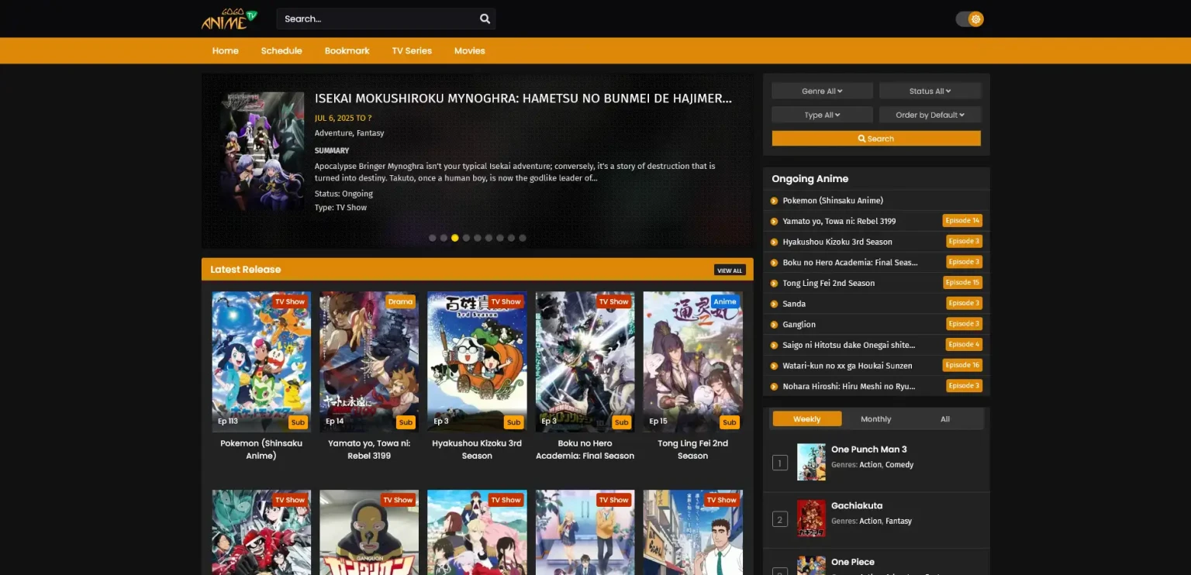The width and height of the screenshot is (1191, 575).
Task: Open the Episode 14 badge for Yamato yo
Action: 962,221
